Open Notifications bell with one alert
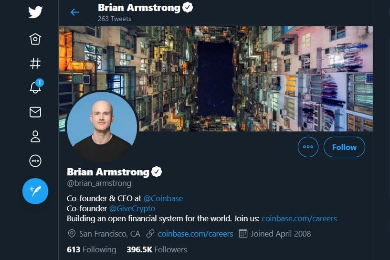The image size is (390, 260). [x=36, y=86]
